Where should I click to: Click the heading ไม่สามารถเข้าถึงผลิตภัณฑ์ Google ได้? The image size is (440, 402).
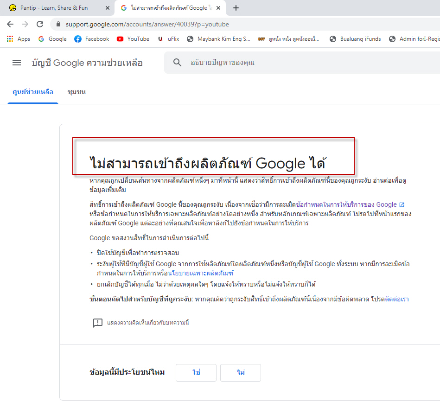point(208,163)
